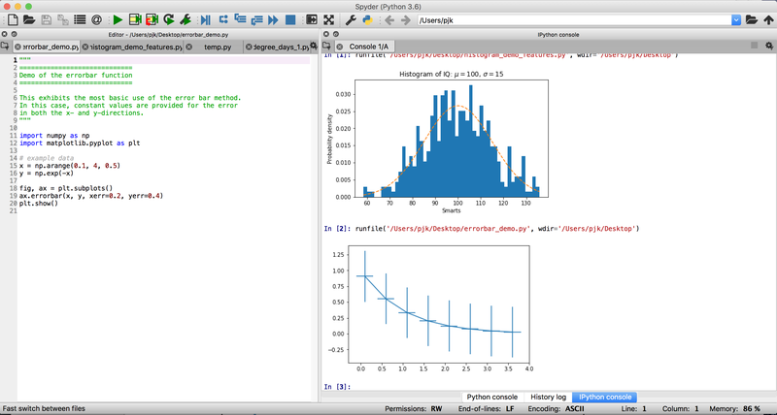Close the degree_days_1.py tab
Screen dimensions: 777x415
(249, 47)
